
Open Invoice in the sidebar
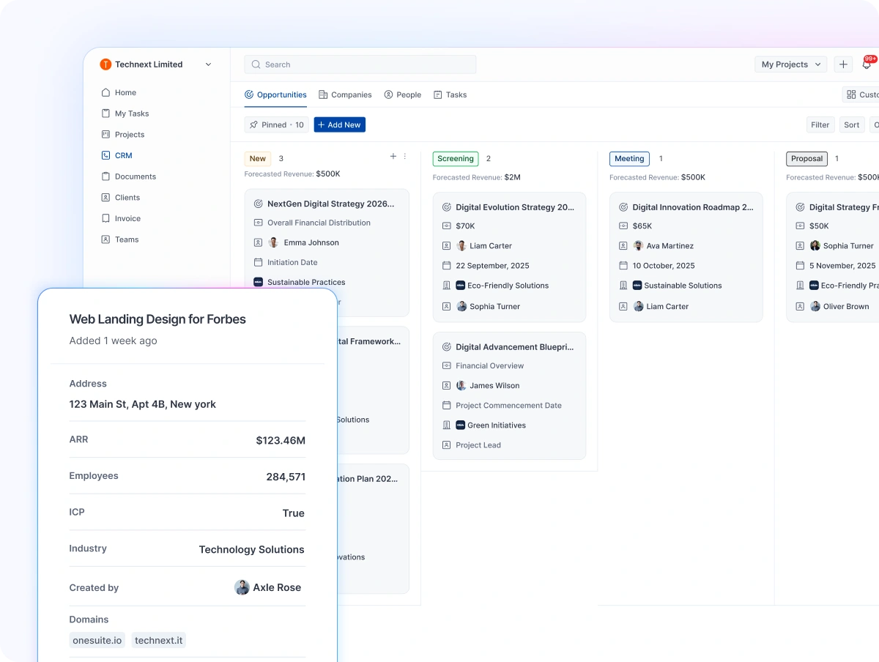click(121, 218)
